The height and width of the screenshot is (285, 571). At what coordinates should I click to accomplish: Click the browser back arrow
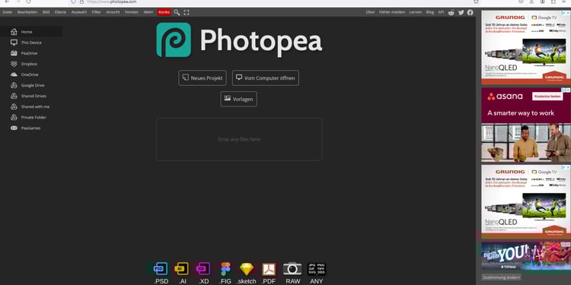(x=7, y=2)
